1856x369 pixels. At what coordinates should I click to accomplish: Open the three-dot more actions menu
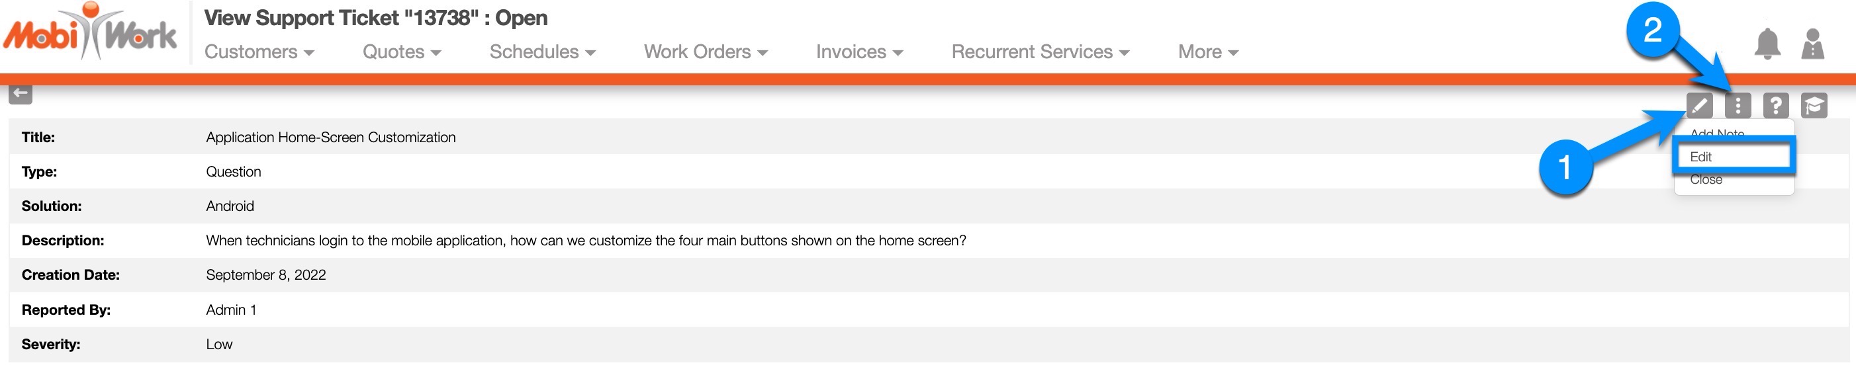1738,106
